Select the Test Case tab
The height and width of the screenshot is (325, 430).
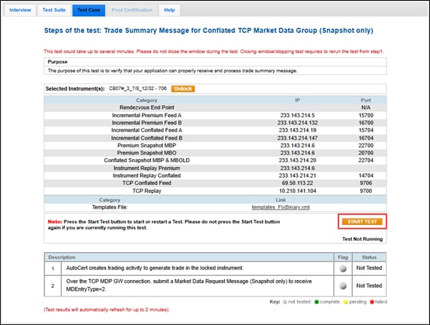tap(88, 10)
